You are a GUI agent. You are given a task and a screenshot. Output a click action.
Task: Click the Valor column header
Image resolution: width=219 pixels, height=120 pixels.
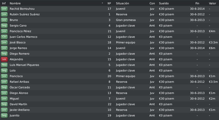pos(212,3)
